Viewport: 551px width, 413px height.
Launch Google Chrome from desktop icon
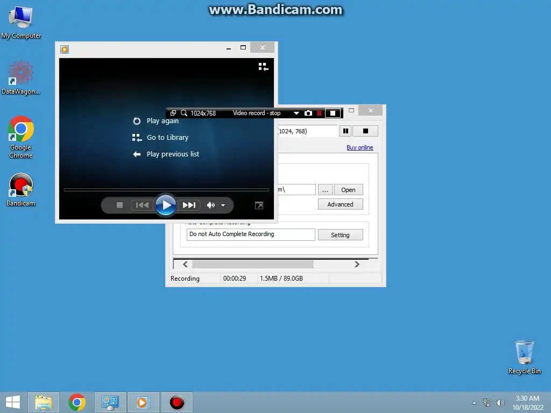coord(21,137)
